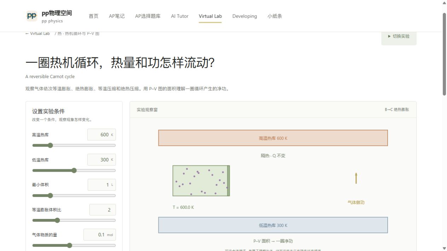Click the scrollbar up arrow

[445, 3]
